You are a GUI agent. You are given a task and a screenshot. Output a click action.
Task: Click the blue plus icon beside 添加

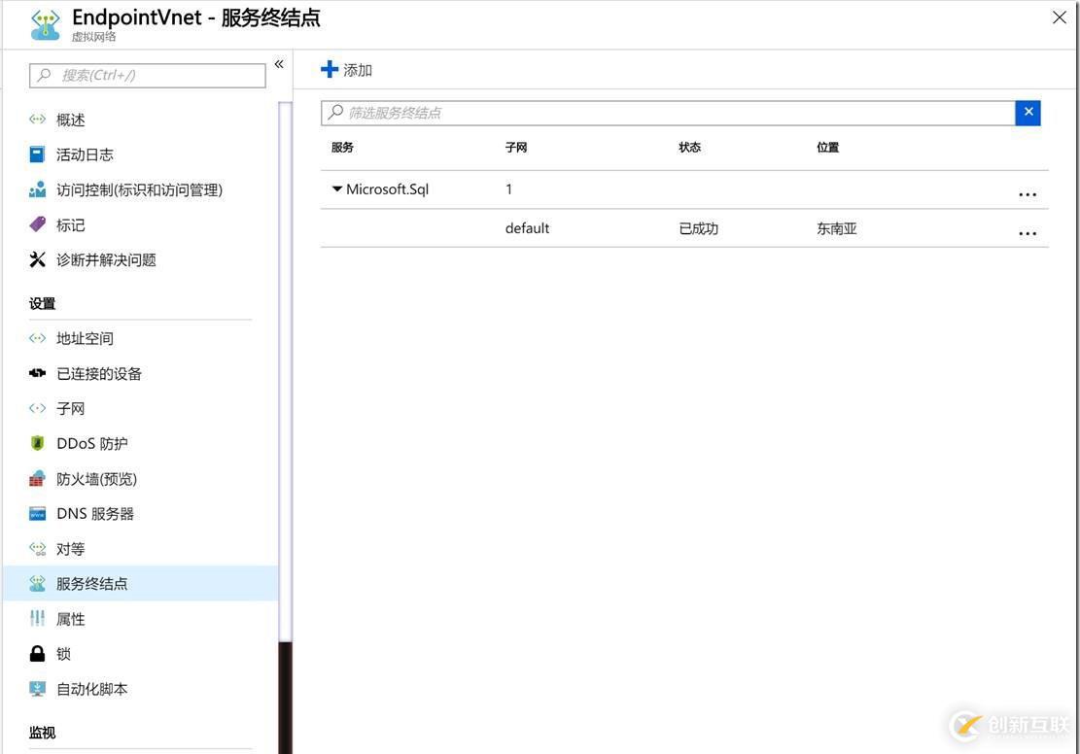pyautogui.click(x=330, y=70)
